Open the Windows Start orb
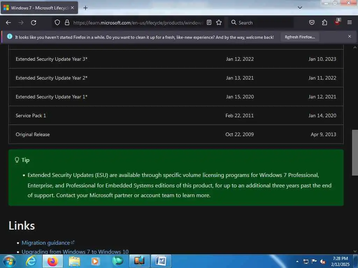 pos(9,261)
